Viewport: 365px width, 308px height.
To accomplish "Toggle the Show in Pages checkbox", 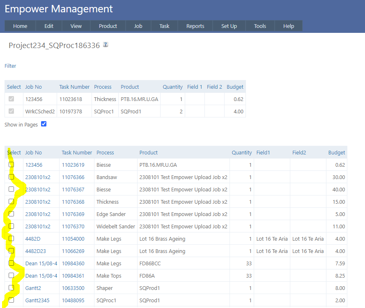I will click(44, 124).
